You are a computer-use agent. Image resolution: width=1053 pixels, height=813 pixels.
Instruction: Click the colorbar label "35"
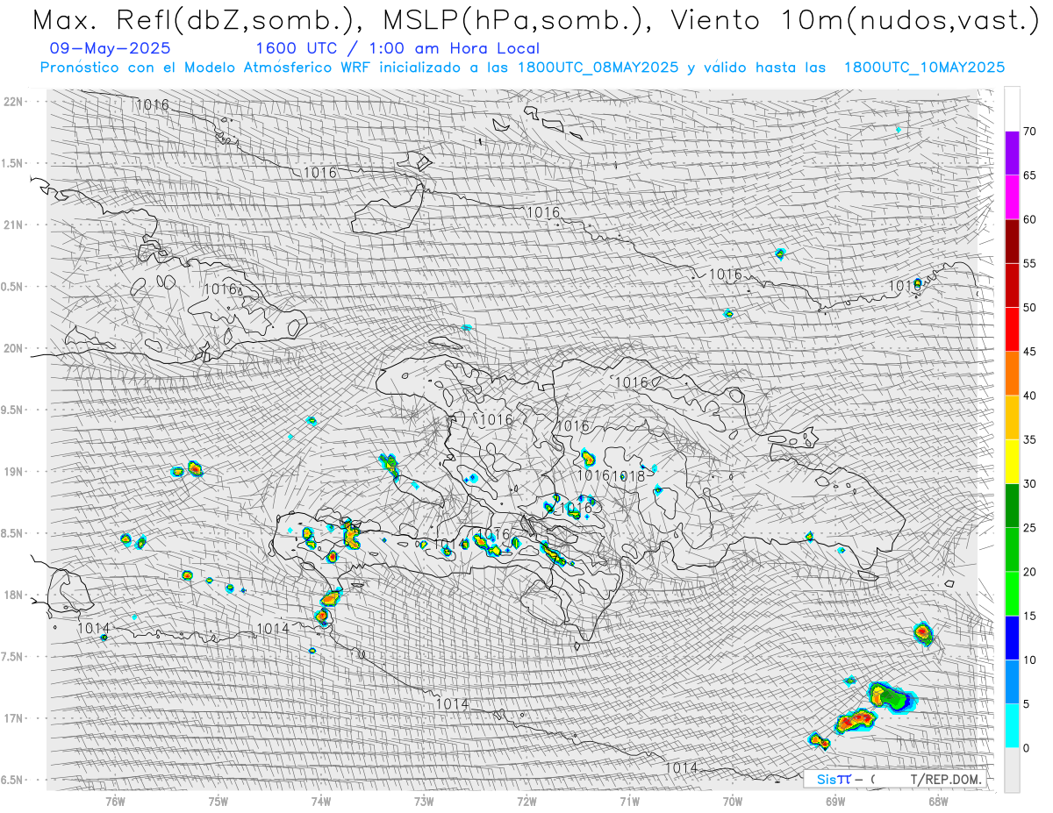click(x=1029, y=439)
